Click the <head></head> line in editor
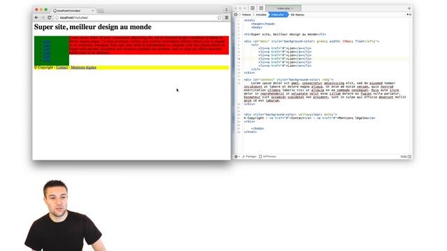The width and height of the screenshot is (447, 251). tap(263, 24)
